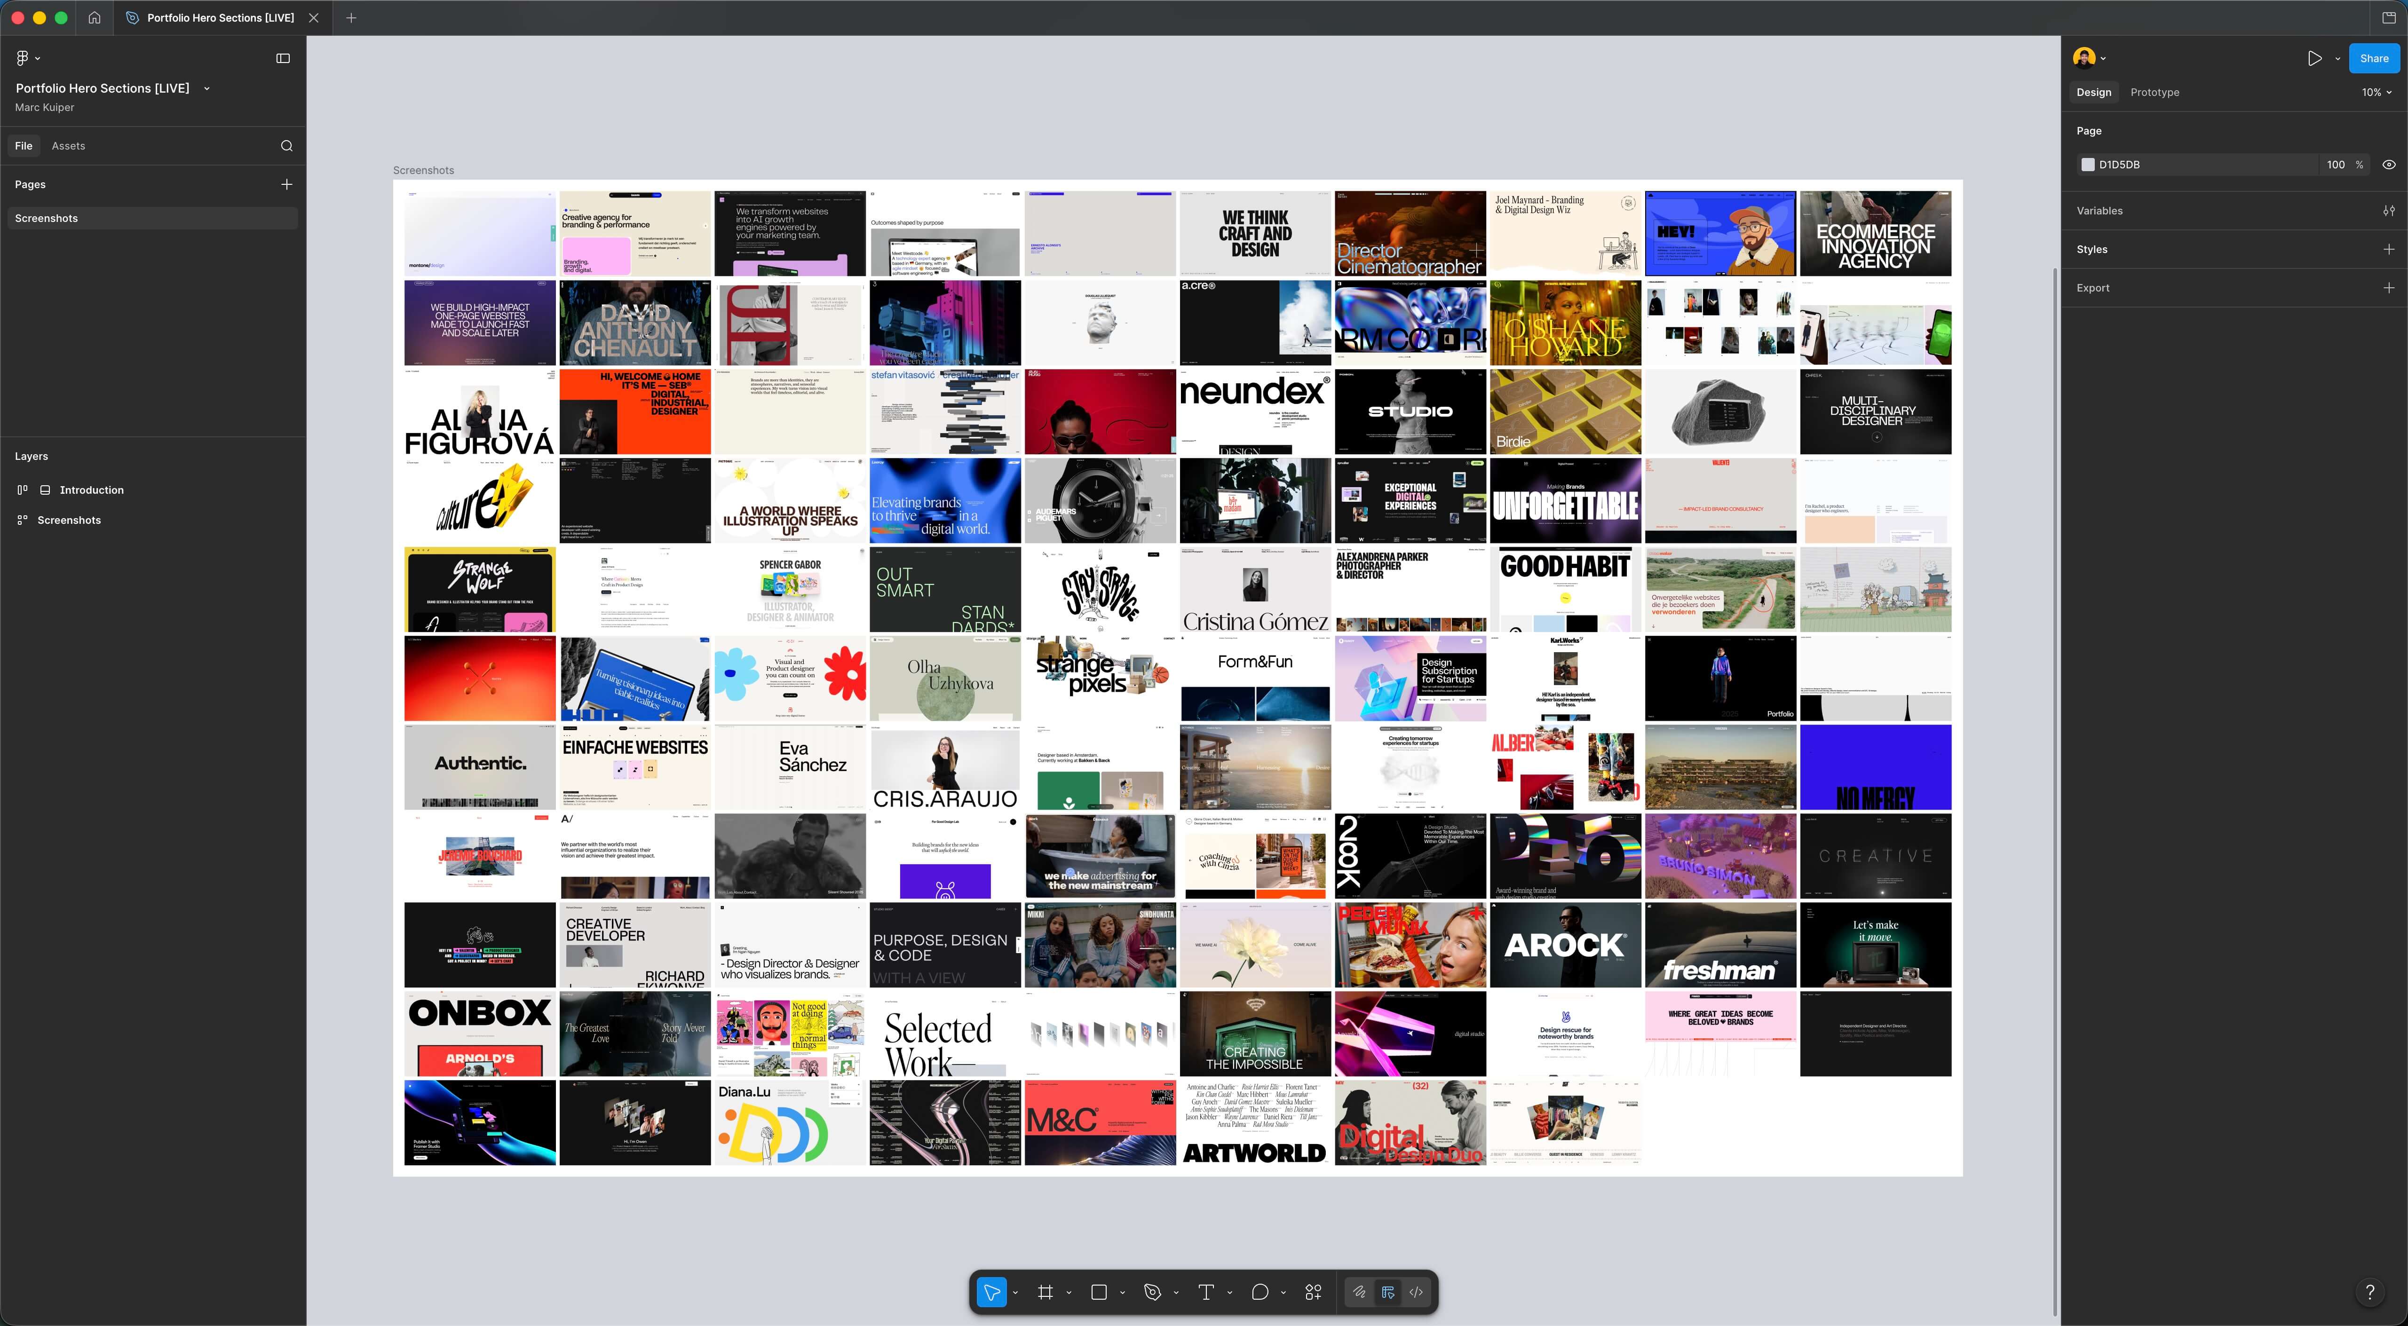Click the search icon in file panel

[x=287, y=146]
